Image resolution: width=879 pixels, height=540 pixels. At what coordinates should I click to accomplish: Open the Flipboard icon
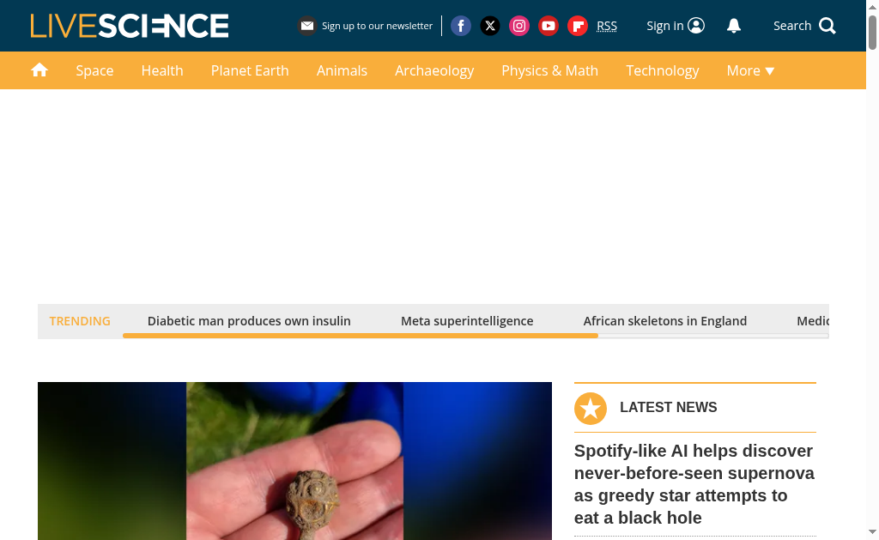pos(578,26)
